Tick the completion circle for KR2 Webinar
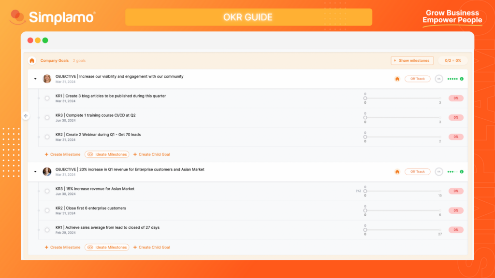This screenshot has width=495, height=278. tap(47, 137)
